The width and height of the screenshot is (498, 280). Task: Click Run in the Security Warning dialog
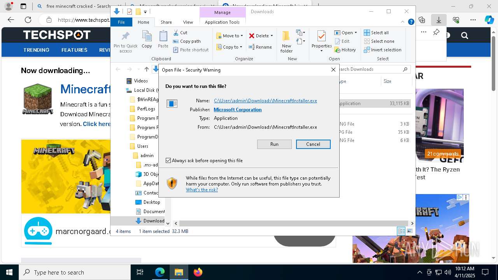(x=274, y=144)
